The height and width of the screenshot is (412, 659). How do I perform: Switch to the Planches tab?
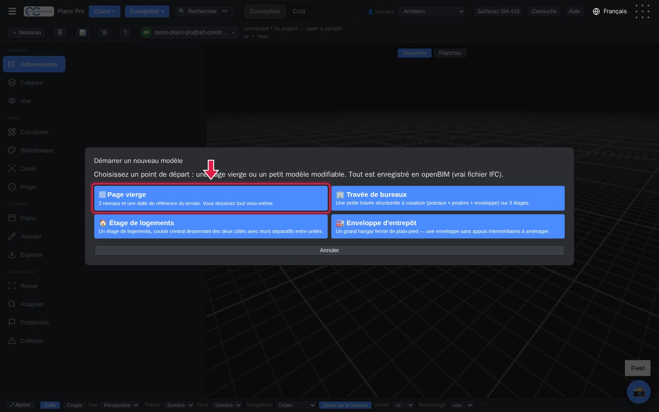[450, 53]
